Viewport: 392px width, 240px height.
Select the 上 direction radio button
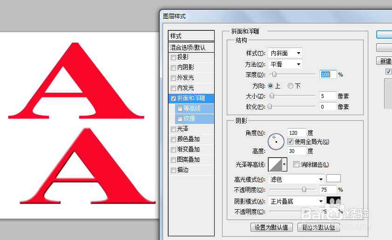tap(270, 86)
